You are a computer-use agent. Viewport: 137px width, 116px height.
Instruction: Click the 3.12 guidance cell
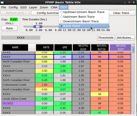point(81,89)
